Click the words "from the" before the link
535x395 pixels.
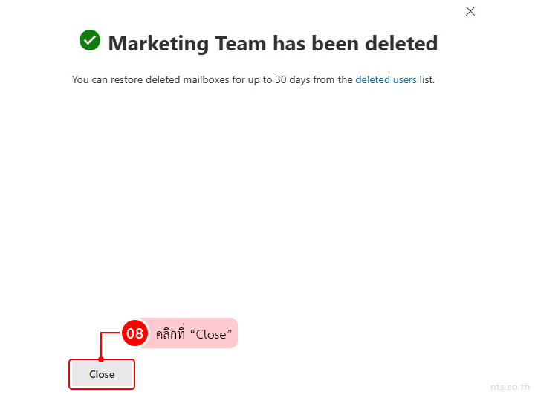333,79
